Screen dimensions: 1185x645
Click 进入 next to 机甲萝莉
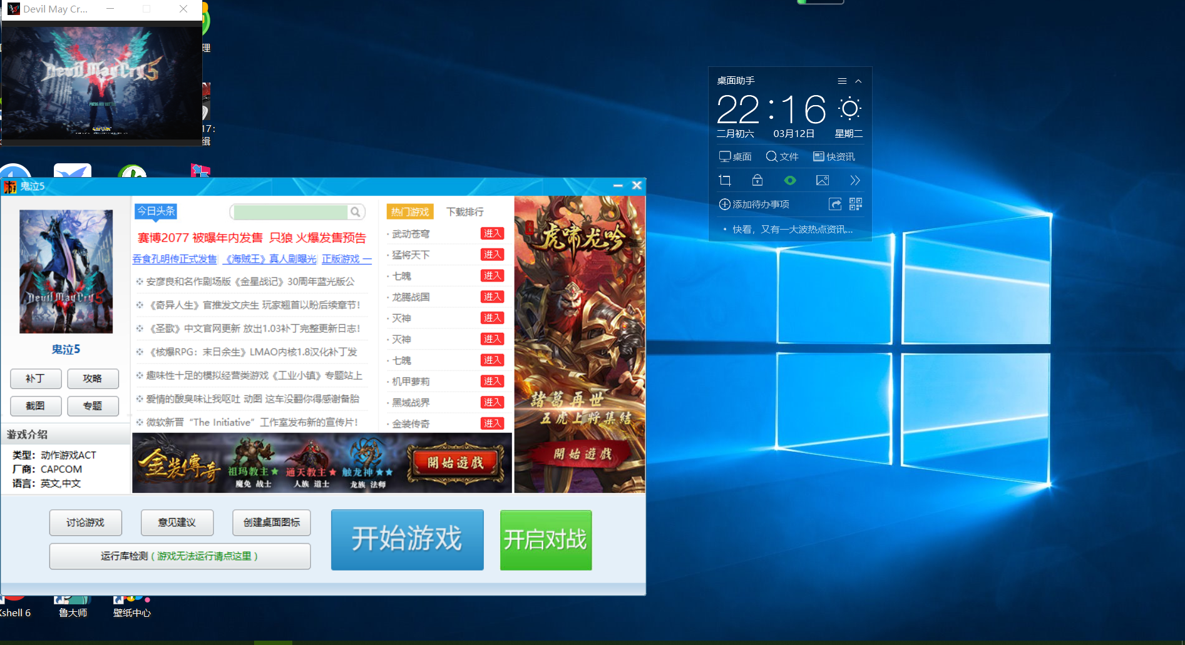point(492,381)
